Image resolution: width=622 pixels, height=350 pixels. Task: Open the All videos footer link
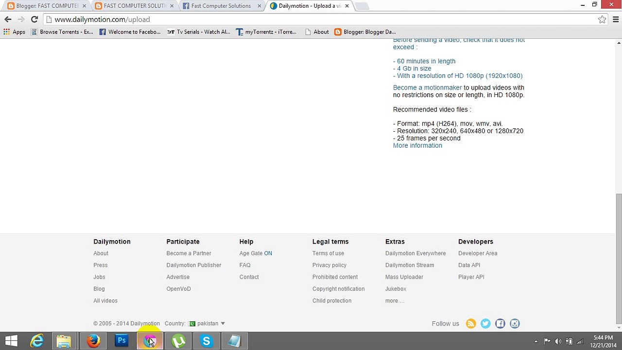click(x=105, y=301)
